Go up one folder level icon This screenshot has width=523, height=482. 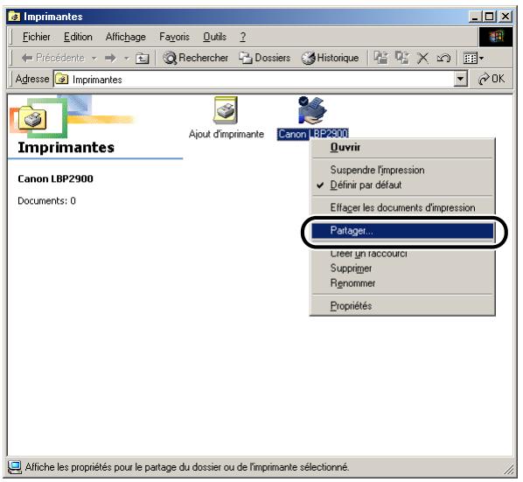[142, 59]
